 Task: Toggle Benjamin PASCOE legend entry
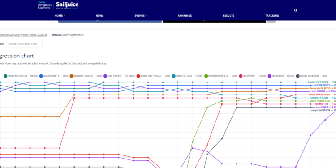86,76
